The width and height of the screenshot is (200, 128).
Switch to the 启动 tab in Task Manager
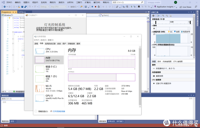point(59,44)
